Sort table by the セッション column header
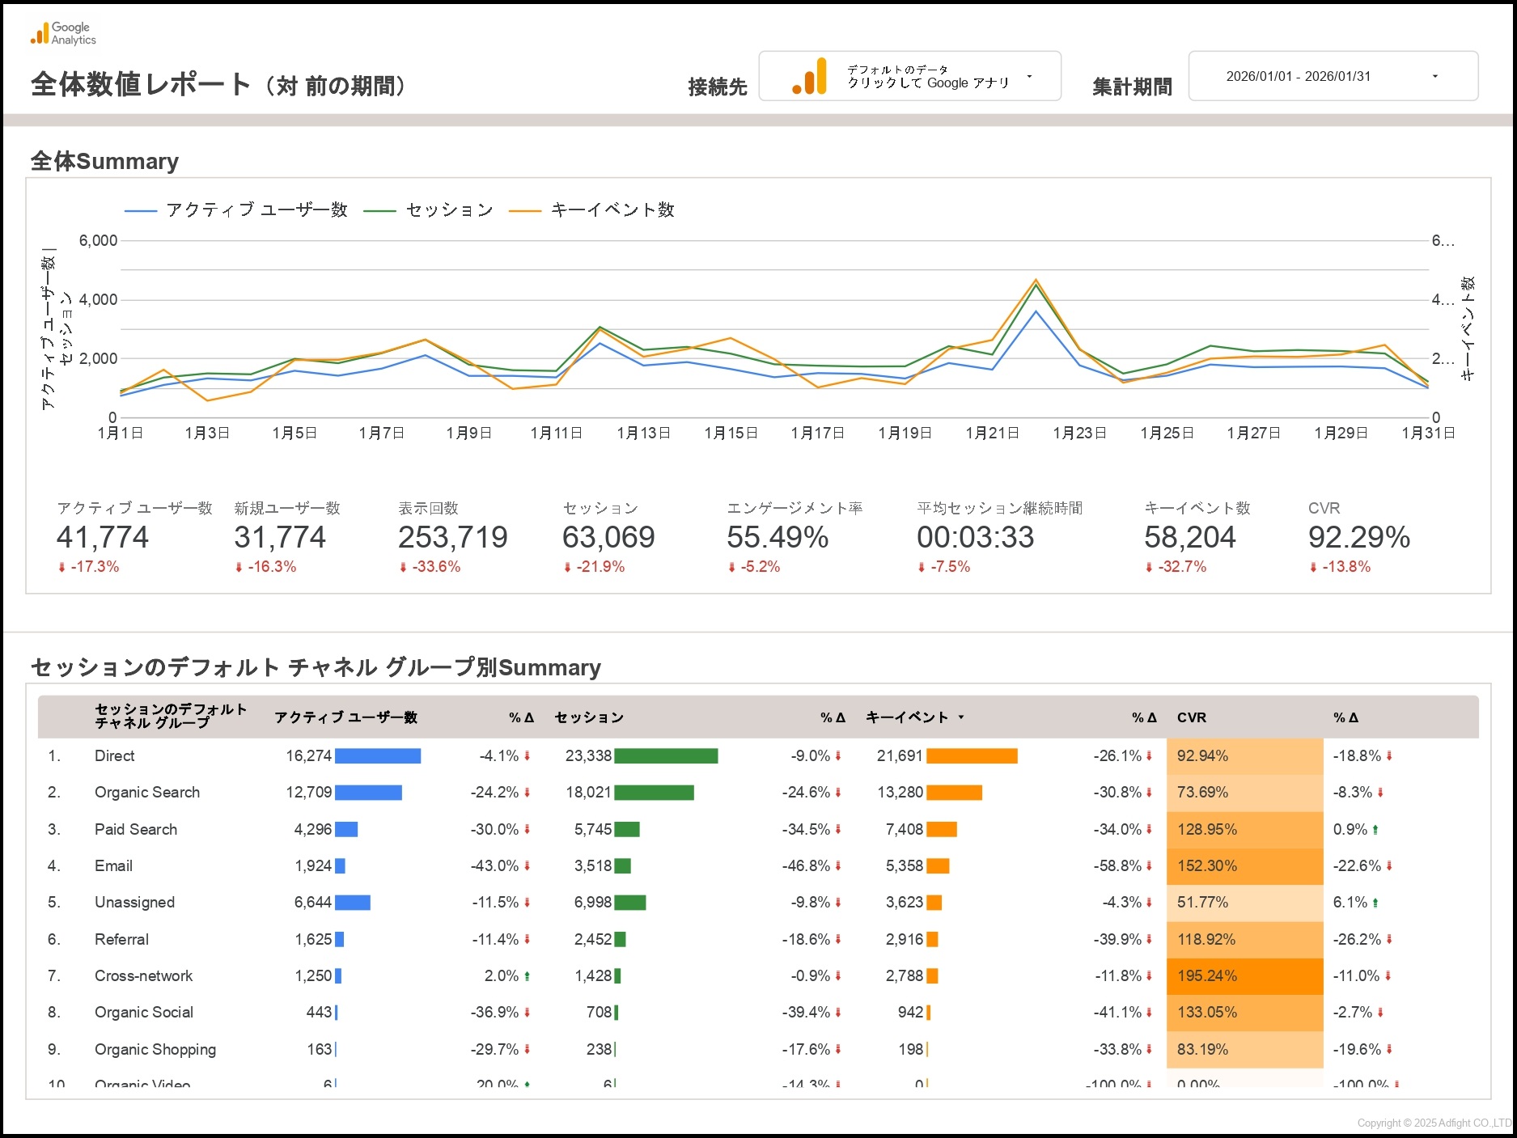Screen dimensions: 1517x1138 click(x=588, y=717)
